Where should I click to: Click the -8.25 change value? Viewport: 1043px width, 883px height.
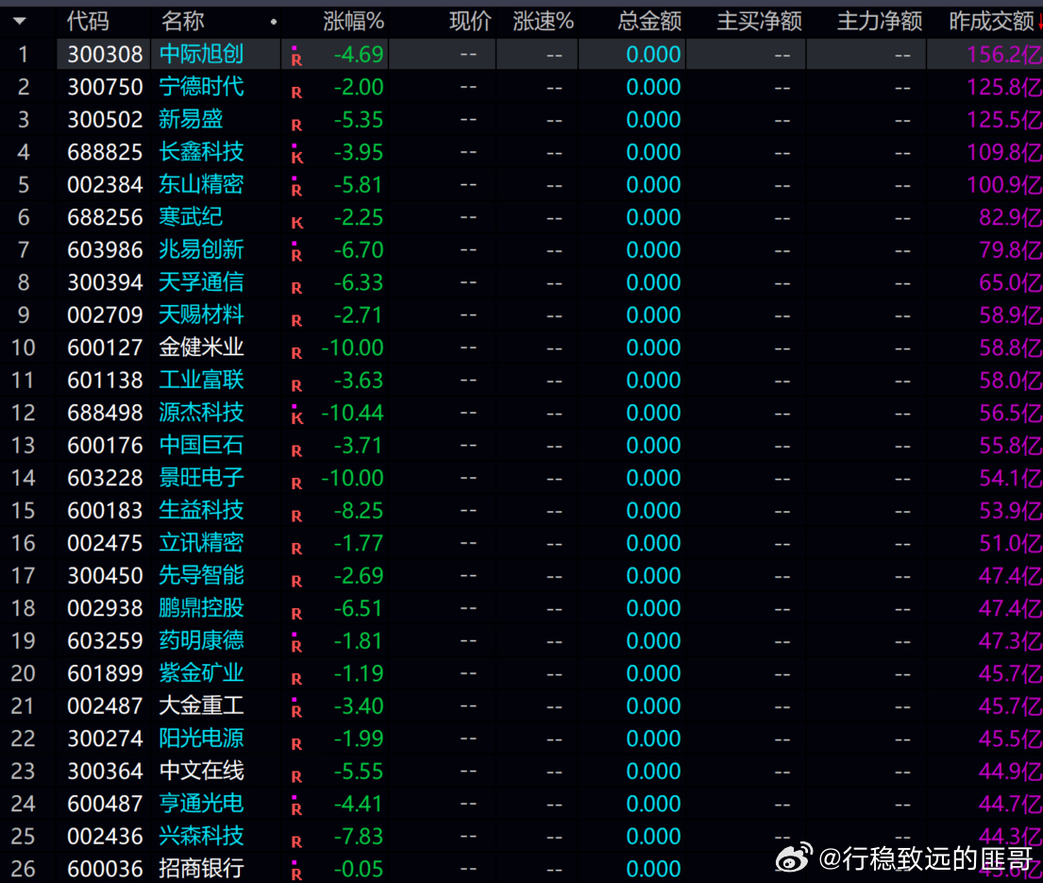(359, 510)
